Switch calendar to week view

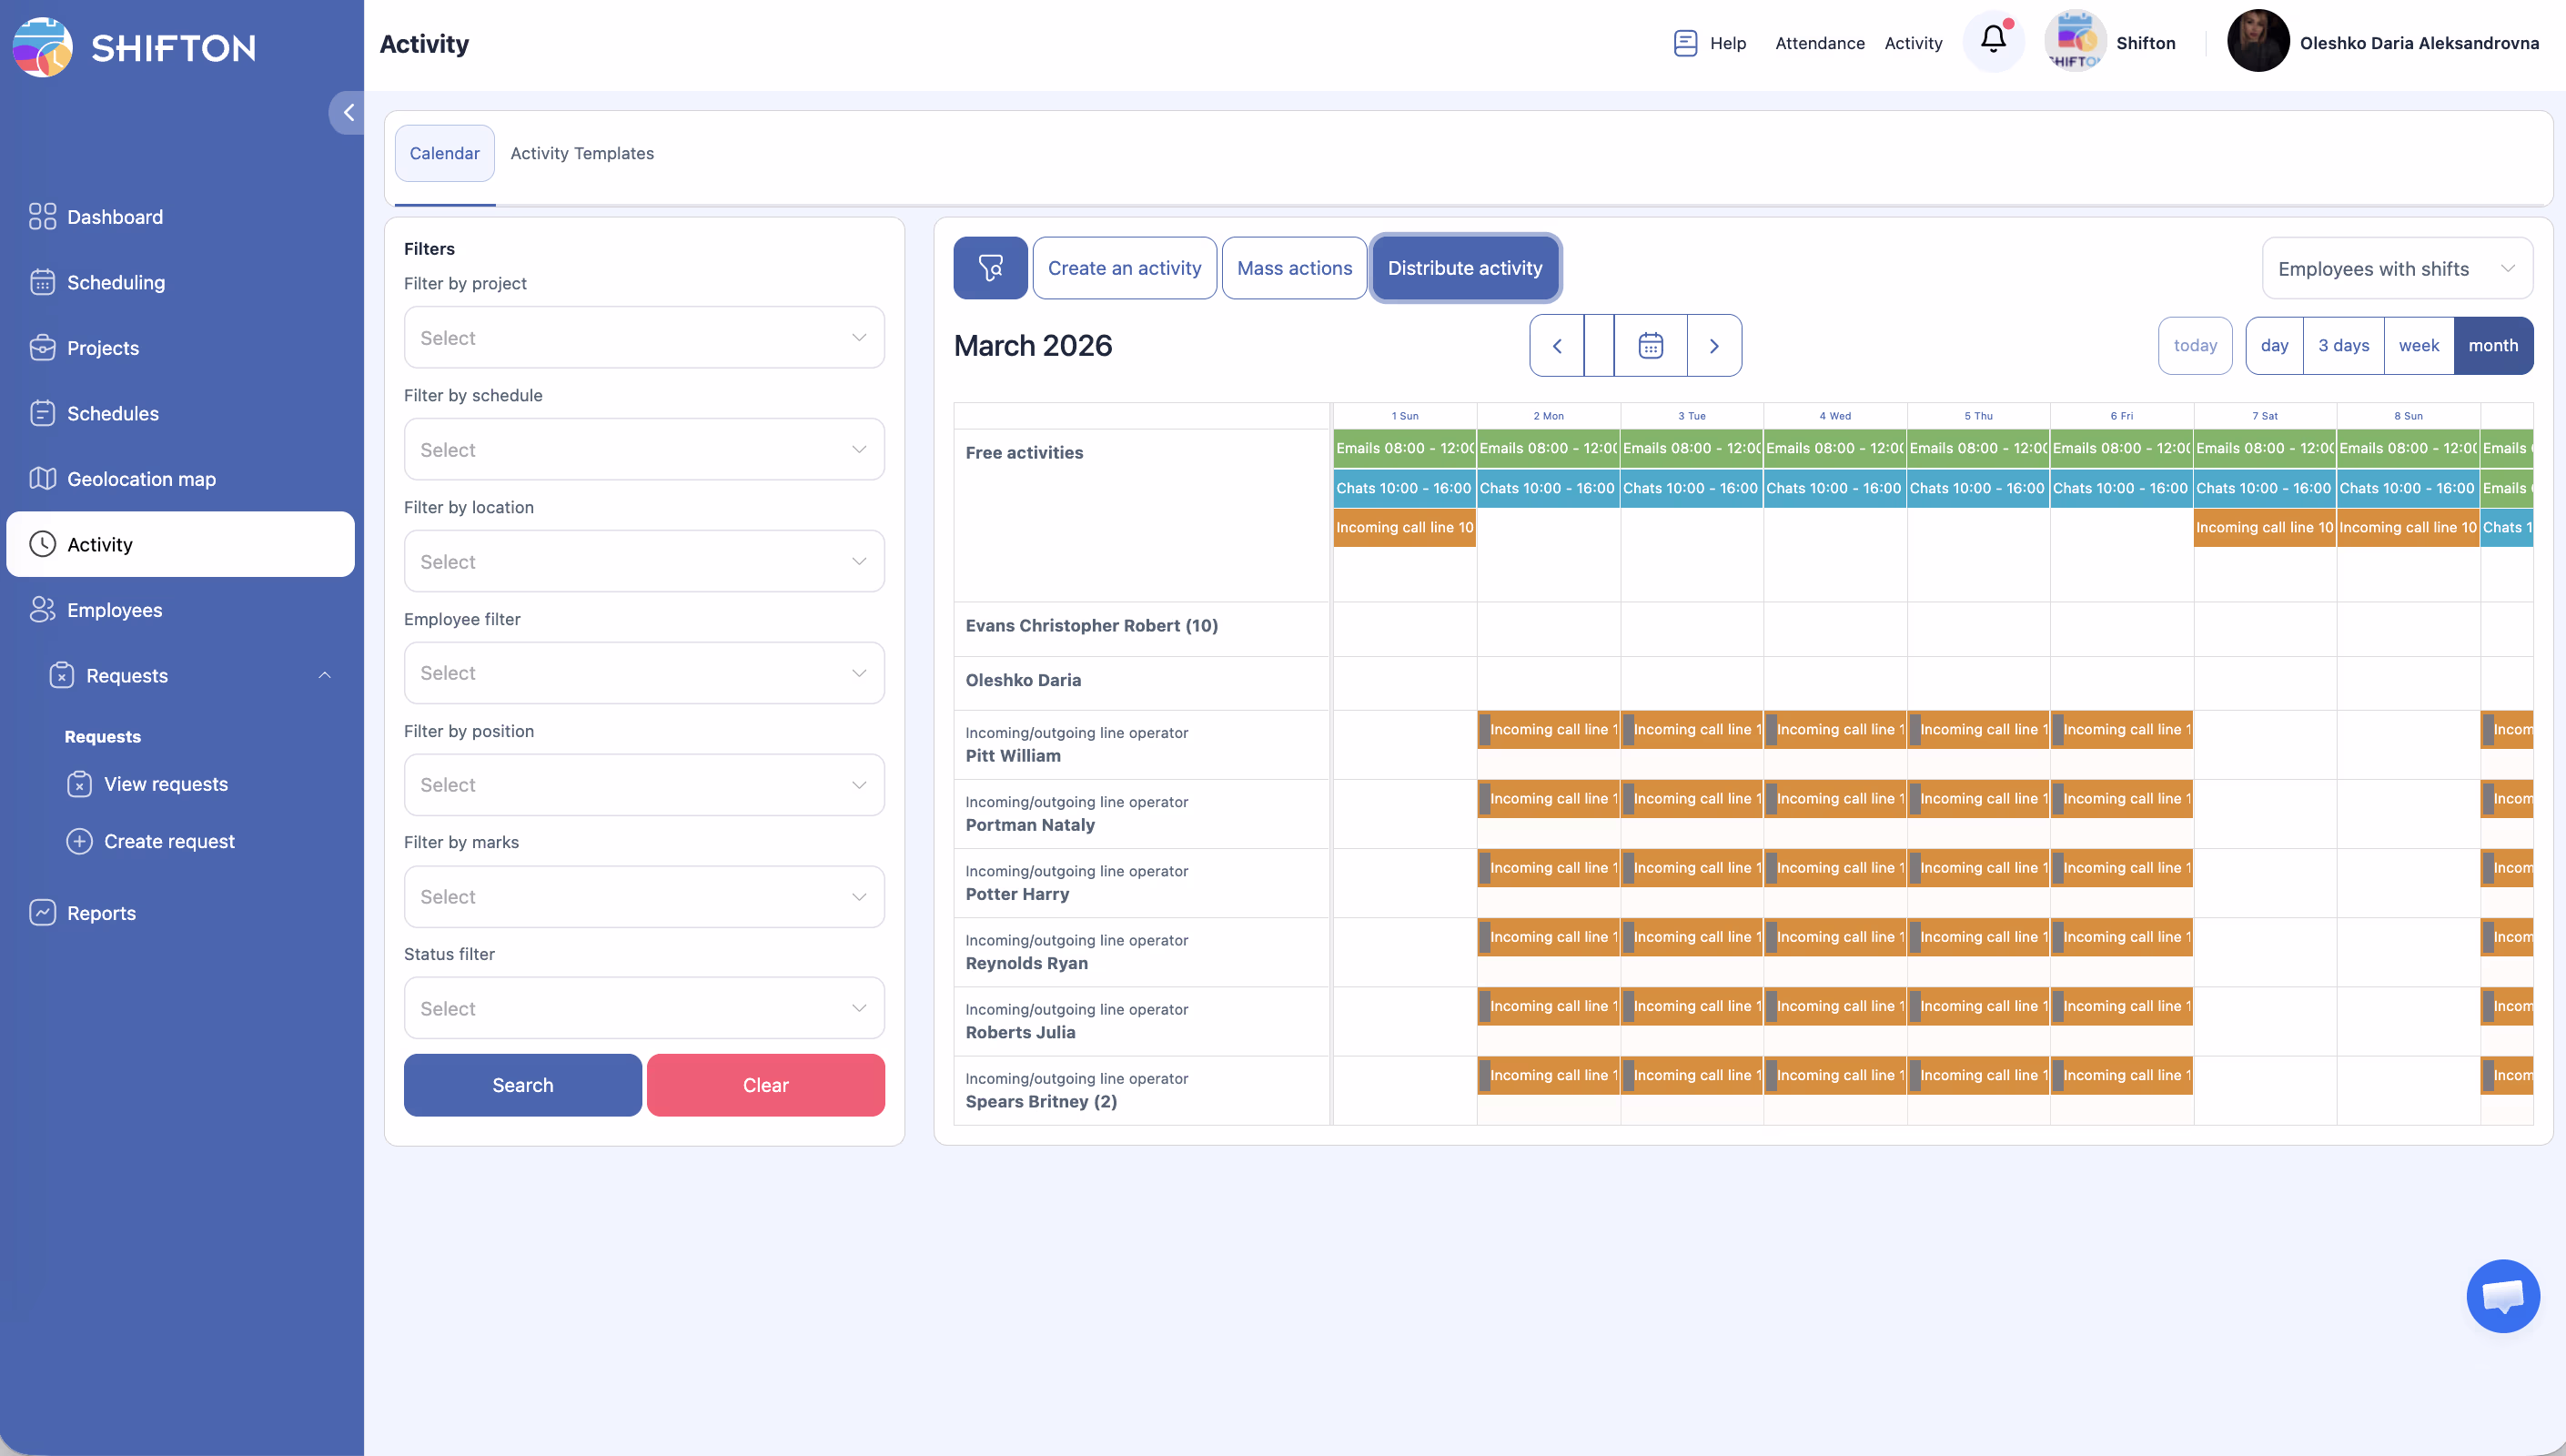(2418, 346)
